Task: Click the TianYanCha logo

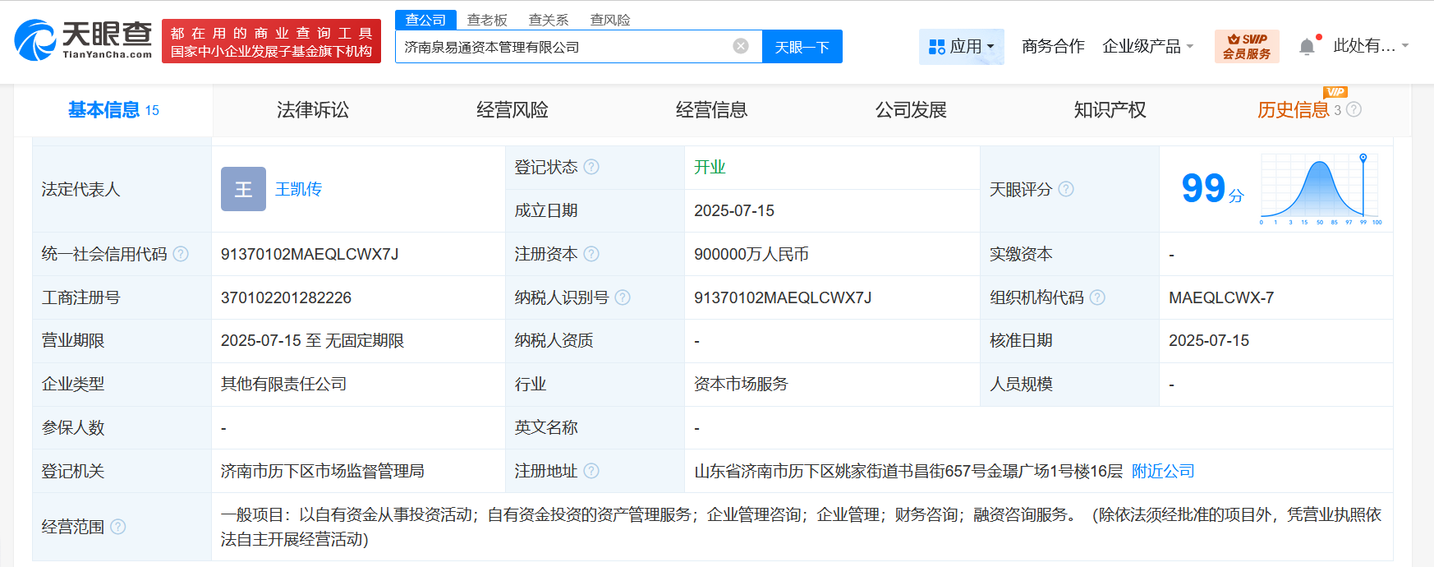Action: (84, 40)
